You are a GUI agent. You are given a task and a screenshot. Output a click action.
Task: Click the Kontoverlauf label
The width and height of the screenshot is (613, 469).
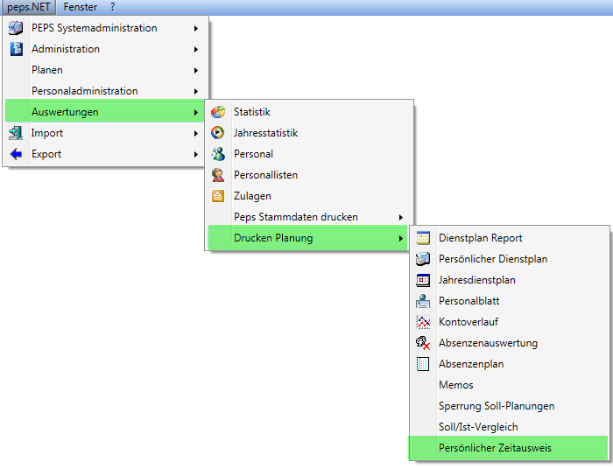[469, 322]
